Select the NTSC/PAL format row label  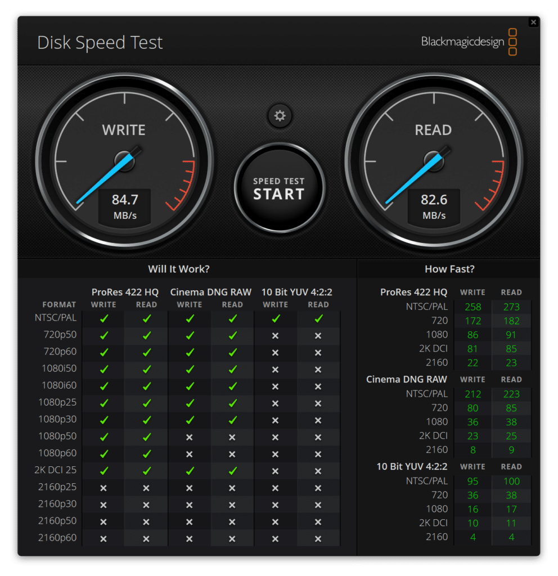[x=56, y=317]
